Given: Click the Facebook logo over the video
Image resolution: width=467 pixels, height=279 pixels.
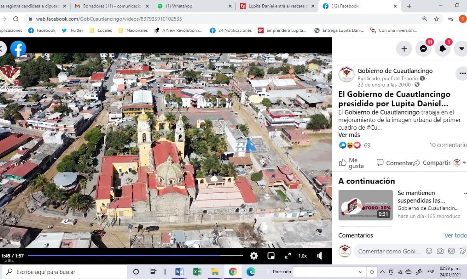Looking at the screenshot, I should [18, 49].
